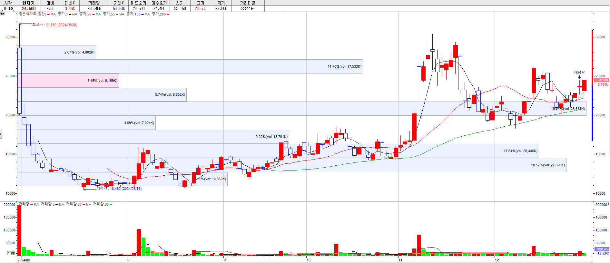Screen dimensions: 610x263
Task: Click the 매수호가 column header
Action: click(x=159, y=3)
